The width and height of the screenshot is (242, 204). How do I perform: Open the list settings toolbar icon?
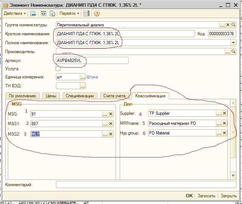click(87, 14)
